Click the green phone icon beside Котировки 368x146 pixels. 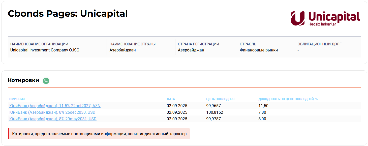click(46, 81)
